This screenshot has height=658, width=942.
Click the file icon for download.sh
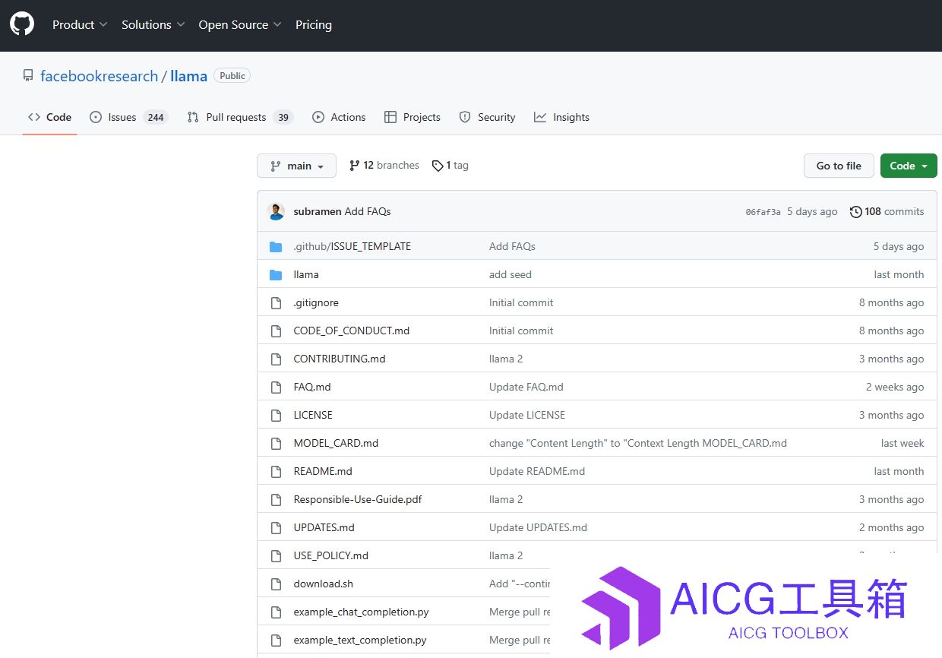pyautogui.click(x=277, y=584)
